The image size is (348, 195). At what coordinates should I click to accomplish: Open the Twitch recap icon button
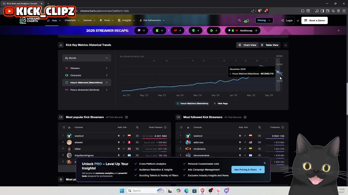pyautogui.click(x=141, y=31)
